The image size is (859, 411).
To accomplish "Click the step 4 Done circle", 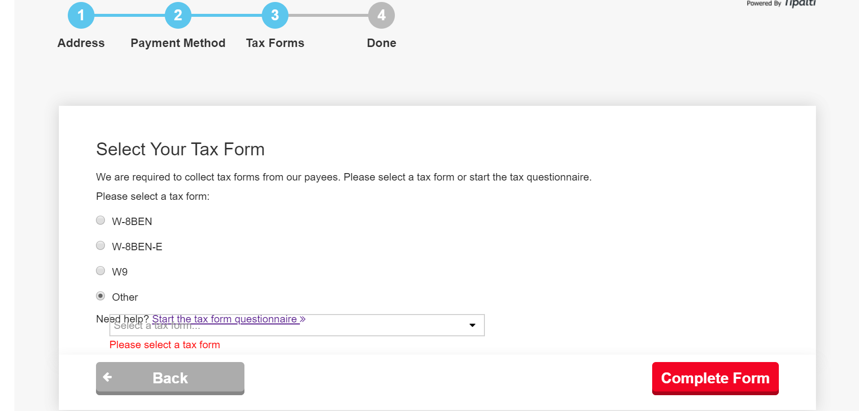I will click(382, 15).
